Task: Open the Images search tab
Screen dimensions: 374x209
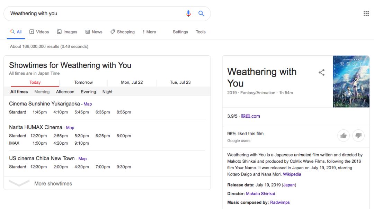Action: pos(67,32)
